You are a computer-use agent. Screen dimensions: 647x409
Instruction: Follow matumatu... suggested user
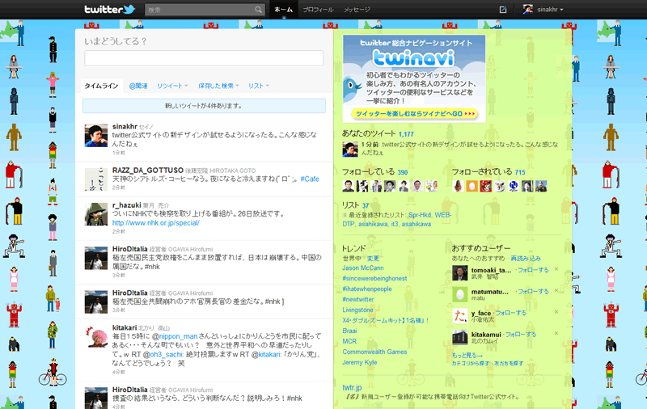[x=533, y=292]
